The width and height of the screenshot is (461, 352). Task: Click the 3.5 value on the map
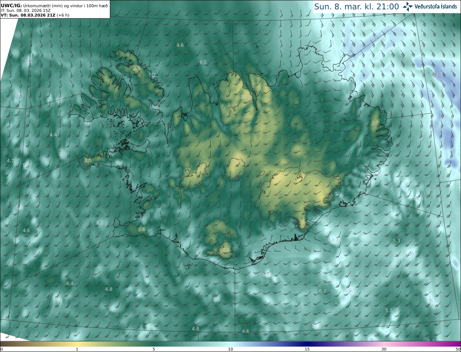(88, 160)
